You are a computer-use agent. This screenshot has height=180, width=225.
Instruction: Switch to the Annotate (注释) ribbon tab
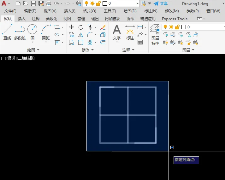tap(36, 19)
